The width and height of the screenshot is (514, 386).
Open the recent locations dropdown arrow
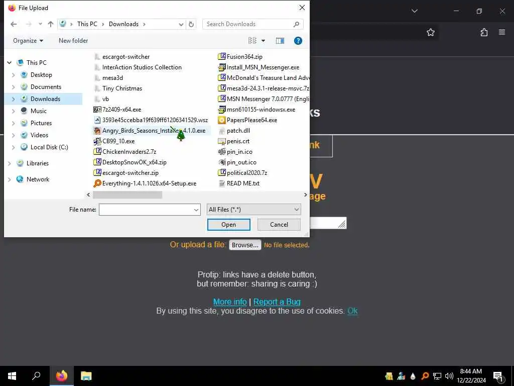[40, 24]
